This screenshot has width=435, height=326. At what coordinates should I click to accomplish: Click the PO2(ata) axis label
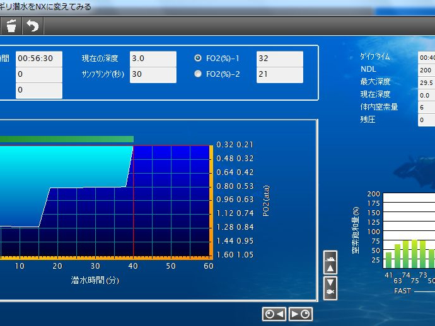click(x=266, y=201)
